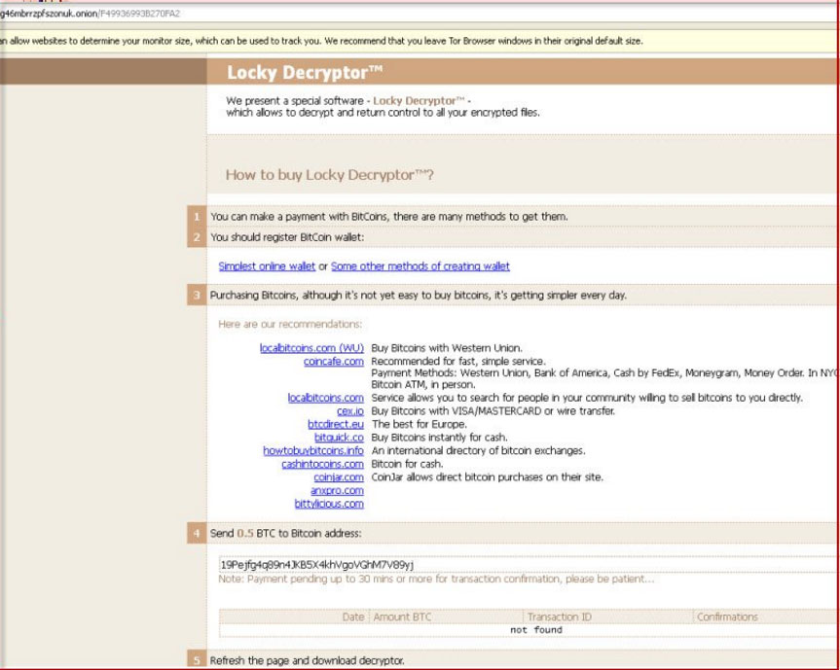This screenshot has height=670, width=840.
Task: Click Some other methods of creating wallet
Action: point(420,266)
